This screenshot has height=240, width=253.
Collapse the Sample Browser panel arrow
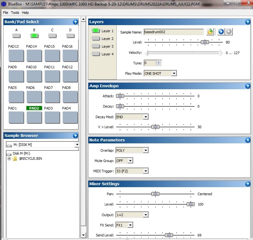coord(75,136)
